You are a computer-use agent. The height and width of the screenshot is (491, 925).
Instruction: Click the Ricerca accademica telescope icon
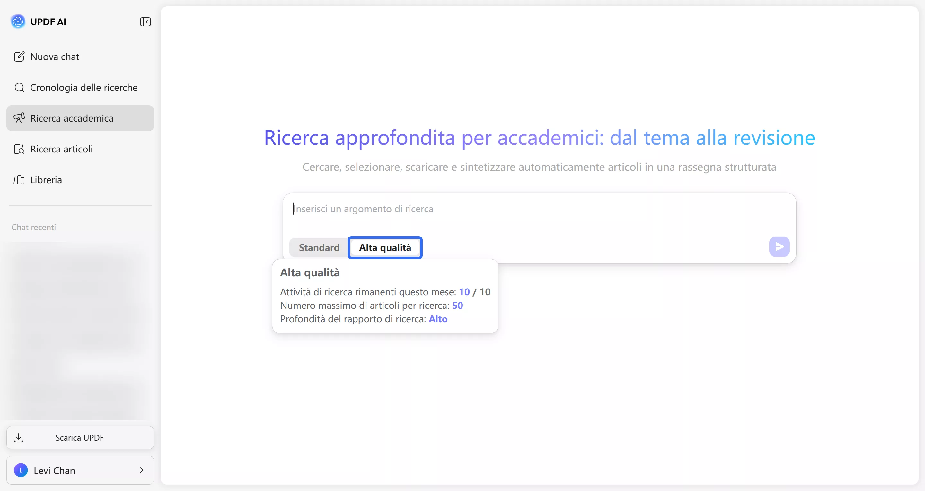point(19,118)
